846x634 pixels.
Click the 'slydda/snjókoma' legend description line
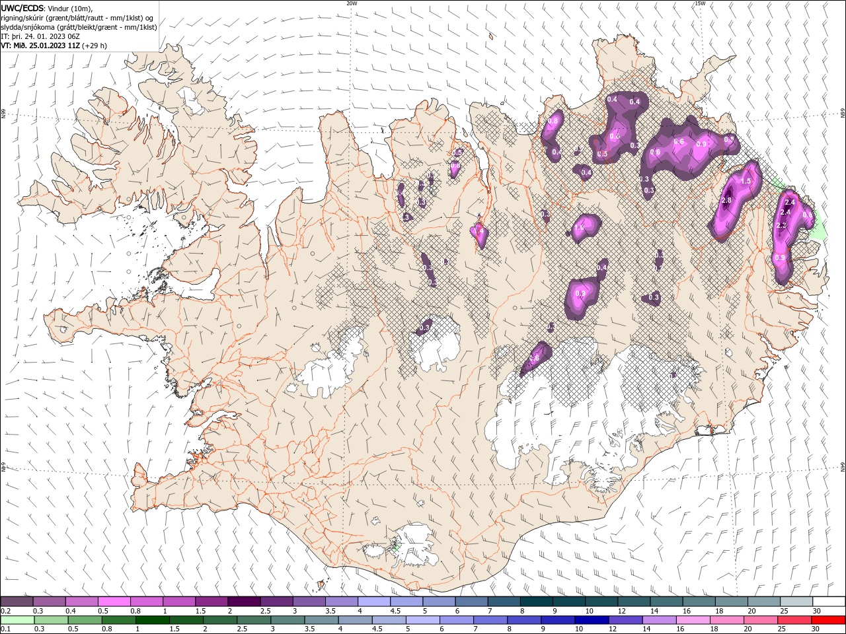tap(79, 27)
